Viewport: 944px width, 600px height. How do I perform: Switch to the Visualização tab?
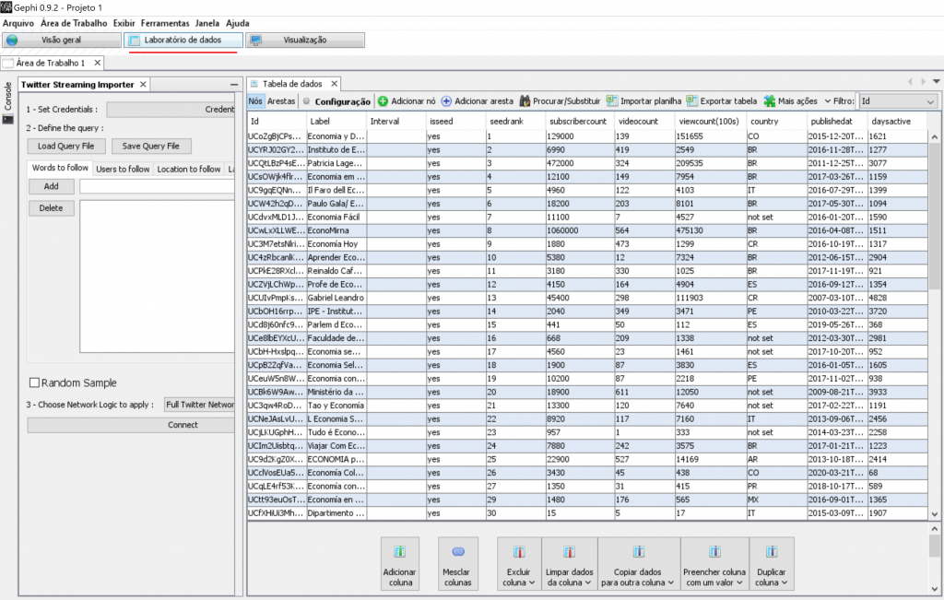305,41
